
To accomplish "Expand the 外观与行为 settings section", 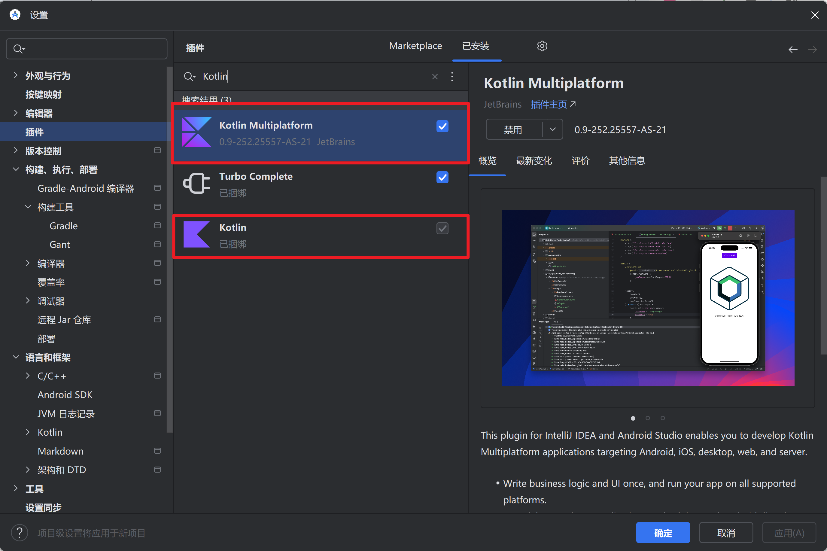I will click(15, 75).
